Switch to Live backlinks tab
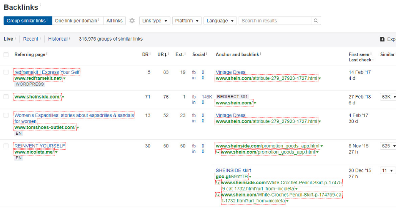Image resolution: width=396 pixels, height=218 pixels. coord(8,39)
